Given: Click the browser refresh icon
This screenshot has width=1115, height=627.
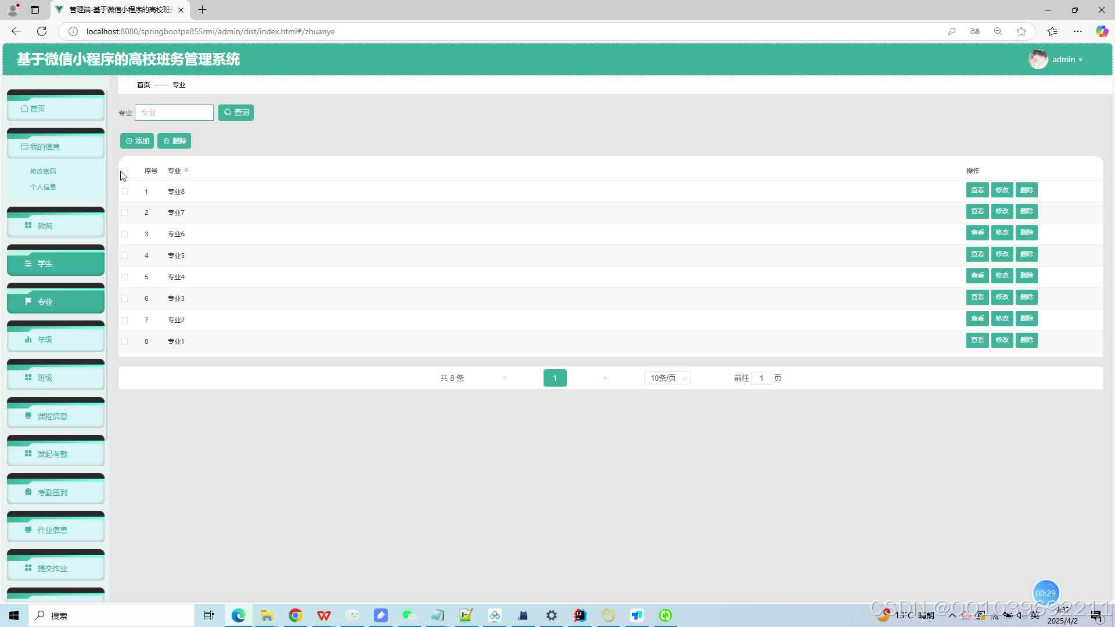Looking at the screenshot, I should (x=42, y=31).
